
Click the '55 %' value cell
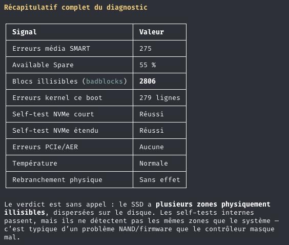(x=159, y=65)
